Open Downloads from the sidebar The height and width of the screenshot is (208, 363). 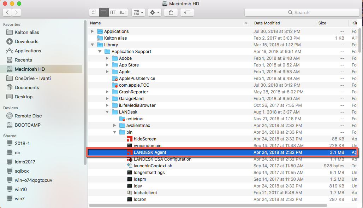(x=26, y=41)
